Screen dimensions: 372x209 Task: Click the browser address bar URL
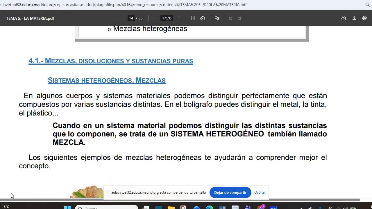coord(124,5)
